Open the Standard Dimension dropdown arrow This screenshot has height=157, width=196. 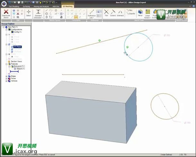click(42, 18)
